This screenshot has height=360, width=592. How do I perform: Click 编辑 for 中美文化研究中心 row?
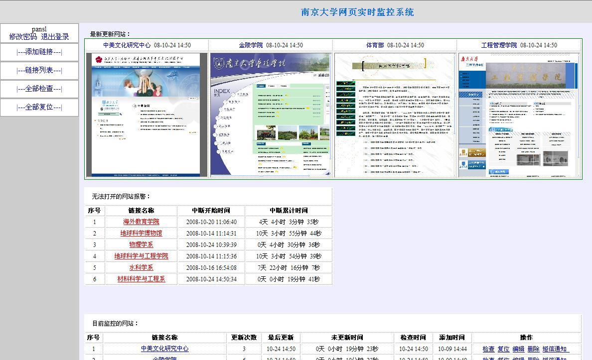pyautogui.click(x=518, y=349)
